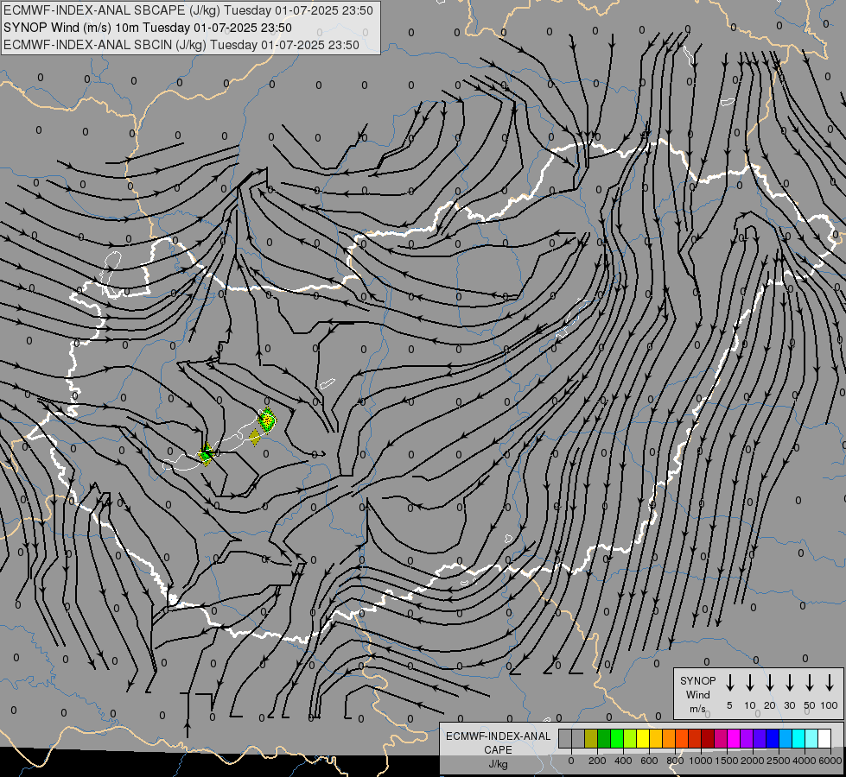Select the amber CAPE legend swatch
The height and width of the screenshot is (777, 846).
656,738
